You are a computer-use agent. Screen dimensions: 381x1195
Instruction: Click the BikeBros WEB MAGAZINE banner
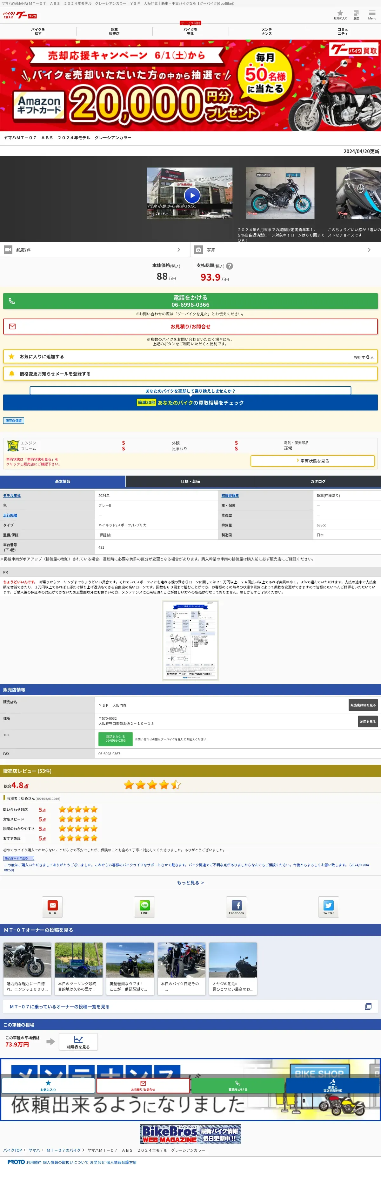pyautogui.click(x=190, y=1134)
